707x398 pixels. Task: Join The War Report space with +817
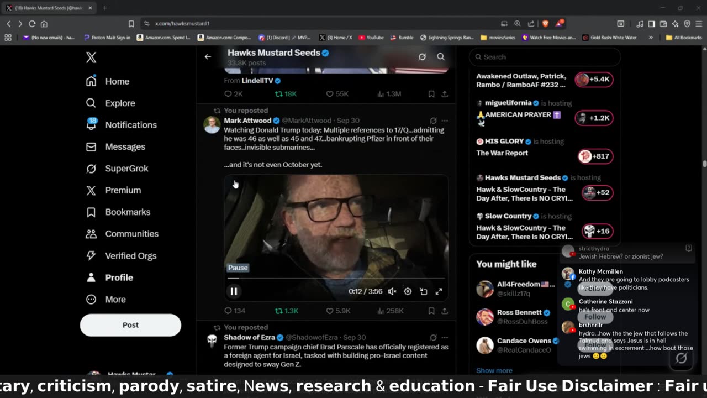click(595, 156)
